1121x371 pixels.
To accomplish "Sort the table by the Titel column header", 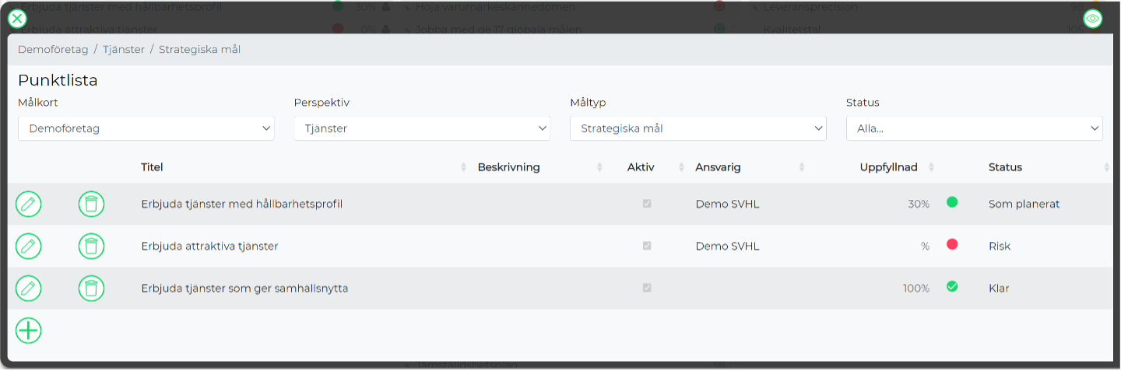I will [x=152, y=167].
